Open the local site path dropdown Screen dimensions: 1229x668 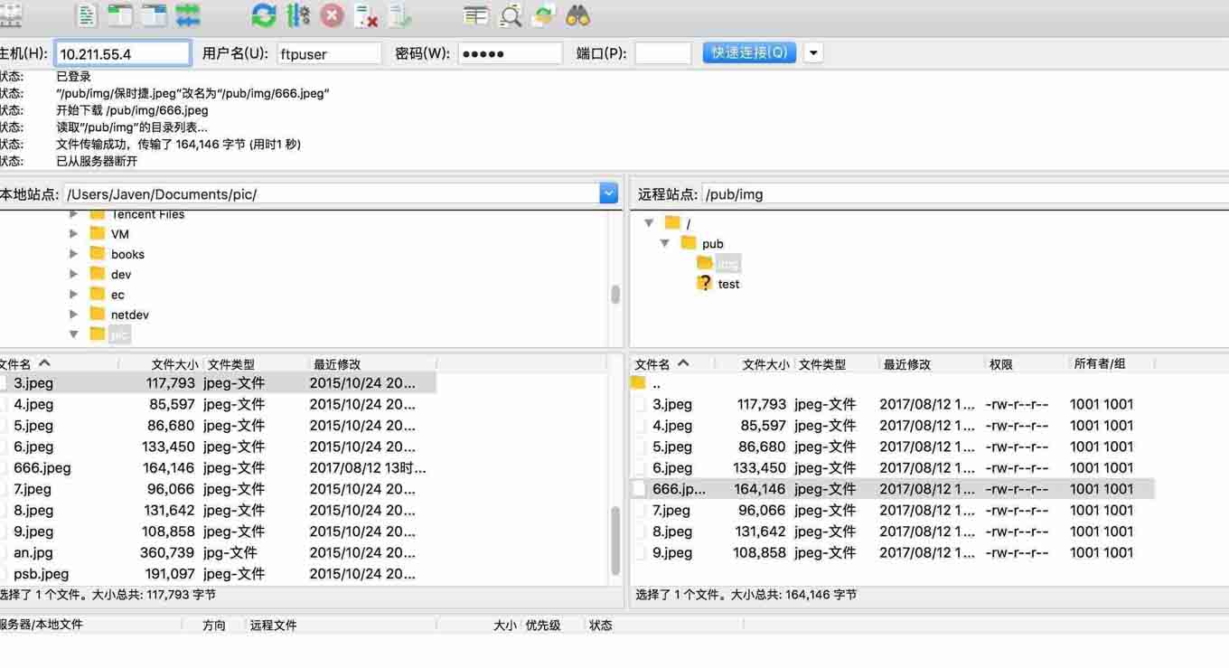click(608, 193)
